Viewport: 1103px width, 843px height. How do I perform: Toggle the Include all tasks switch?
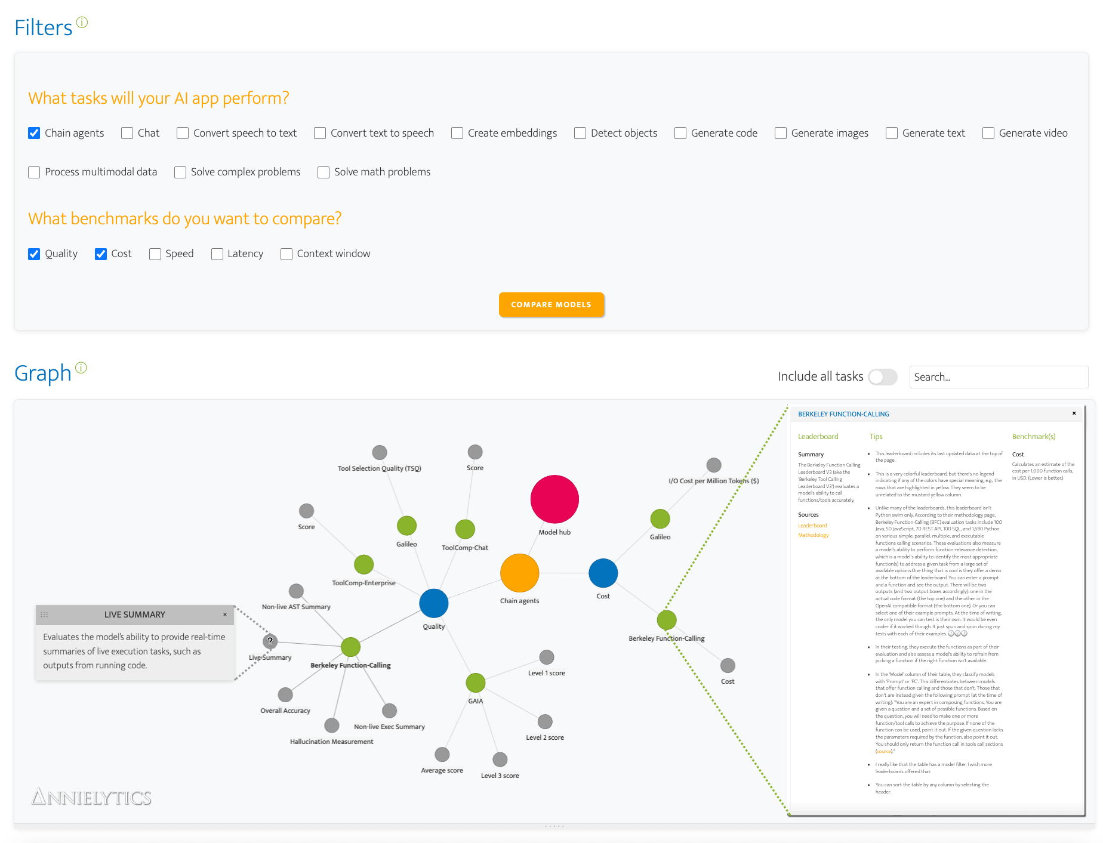(x=882, y=377)
